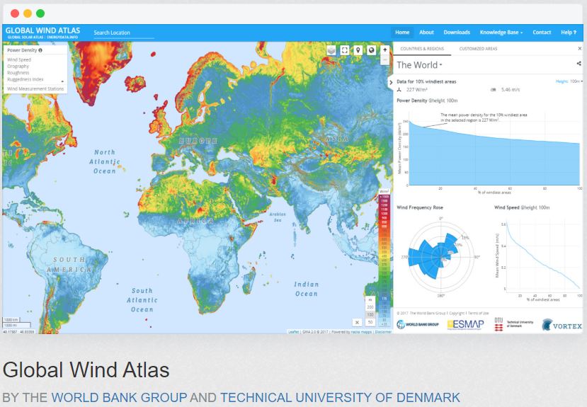Image resolution: width=587 pixels, height=407 pixels.
Task: Select the Wind Speed layer
Action: pos(19,60)
